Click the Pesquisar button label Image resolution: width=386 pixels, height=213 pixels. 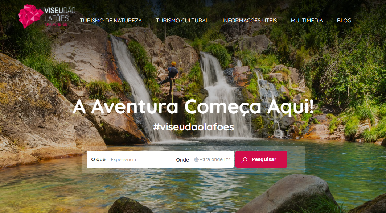coord(264,159)
